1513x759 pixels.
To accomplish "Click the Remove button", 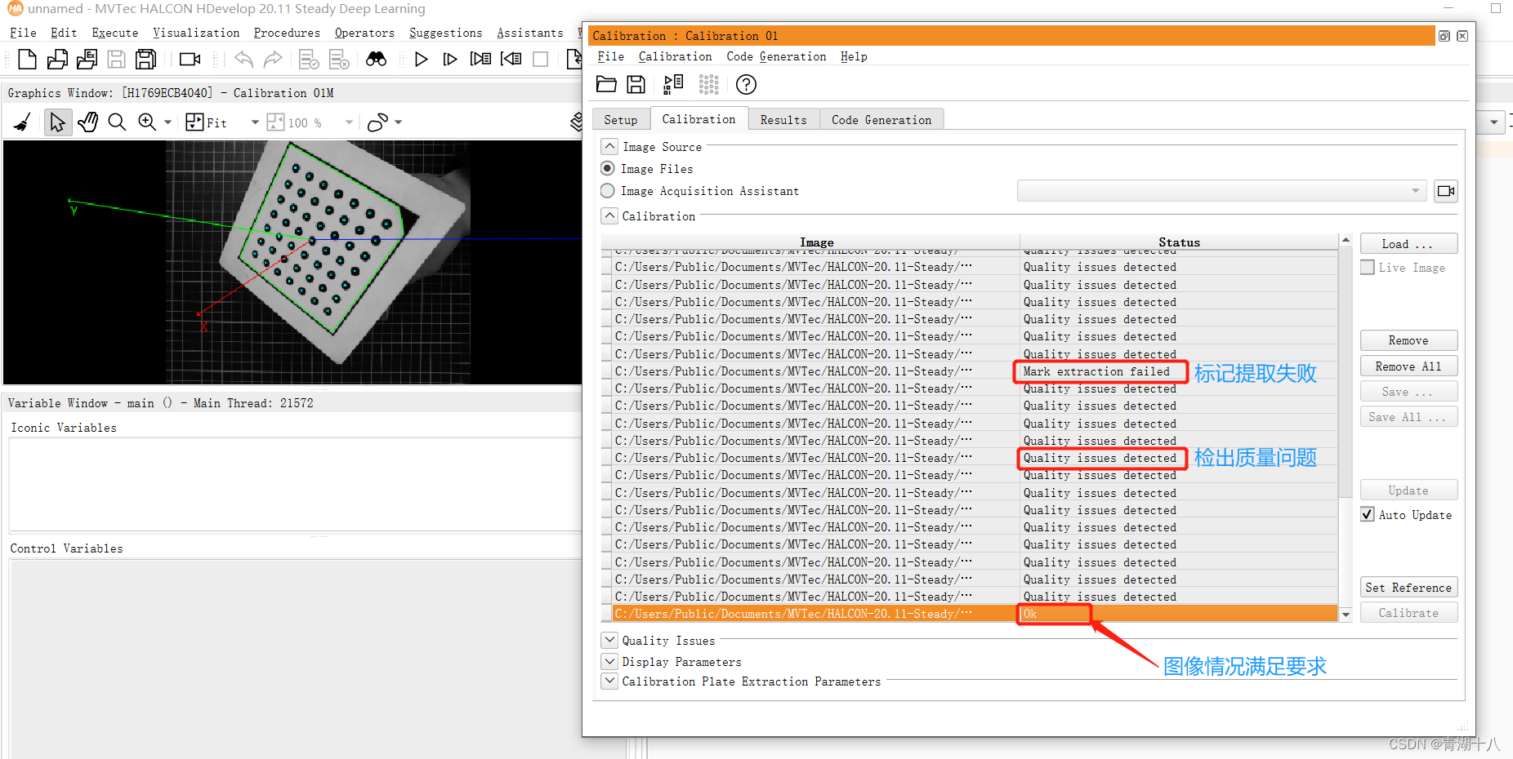I will pos(1408,340).
